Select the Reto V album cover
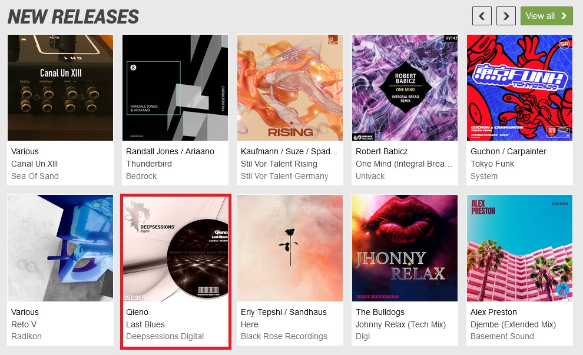The height and width of the screenshot is (355, 583). point(60,248)
